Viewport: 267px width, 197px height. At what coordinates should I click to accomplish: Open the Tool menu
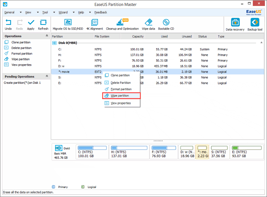pyautogui.click(x=45, y=12)
